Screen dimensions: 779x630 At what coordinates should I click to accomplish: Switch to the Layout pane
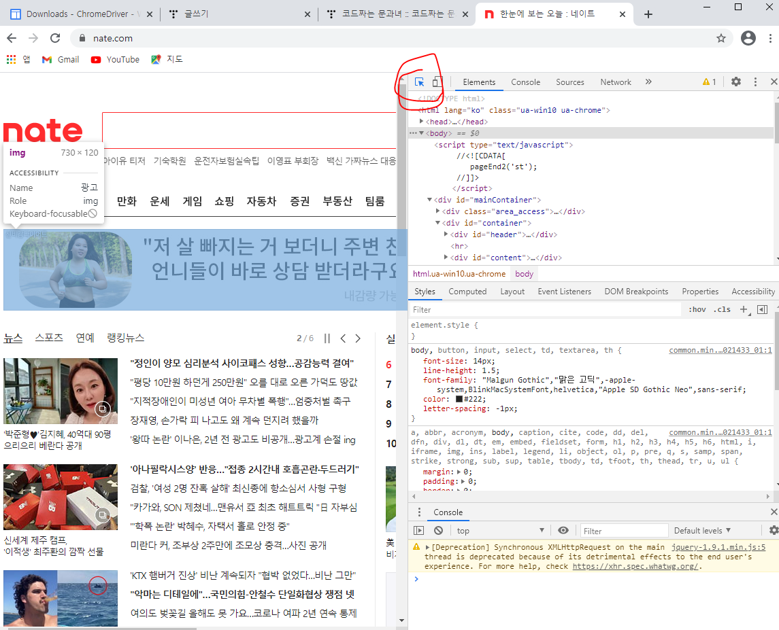pos(512,292)
